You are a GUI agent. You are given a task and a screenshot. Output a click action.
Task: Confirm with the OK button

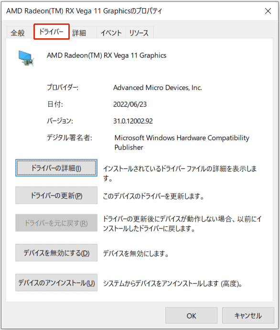[191, 316]
